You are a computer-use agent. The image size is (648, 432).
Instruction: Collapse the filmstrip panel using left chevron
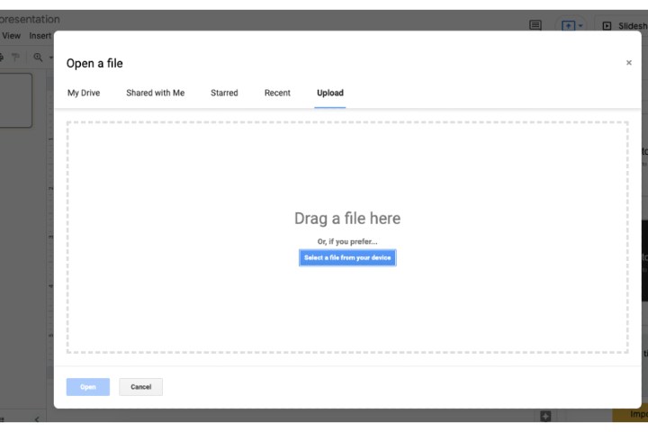click(37, 419)
